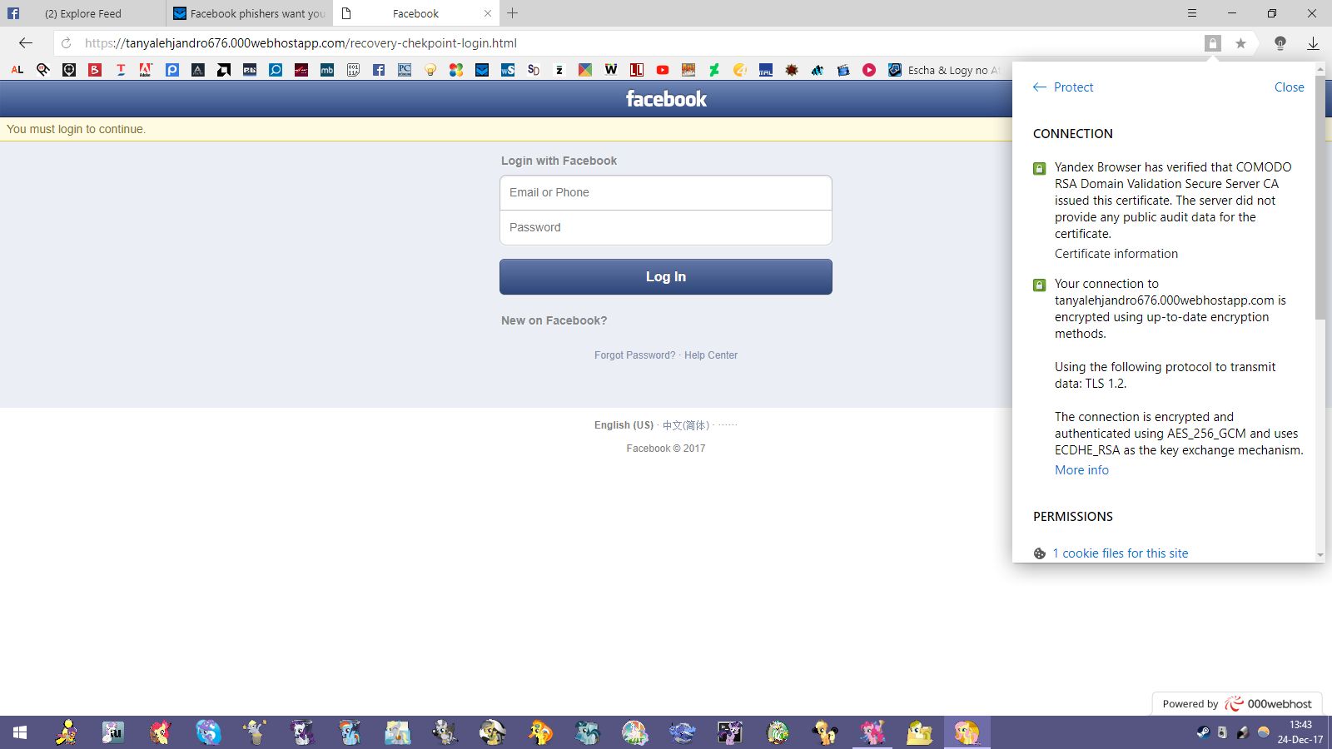This screenshot has height=749, width=1332.
Task: Close the Facebook tab
Action: (x=488, y=13)
